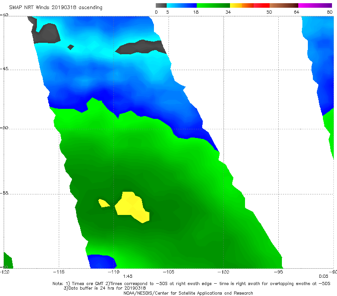Click the latitude label '-50'
The image size is (337, 296).
click(x=4, y=128)
